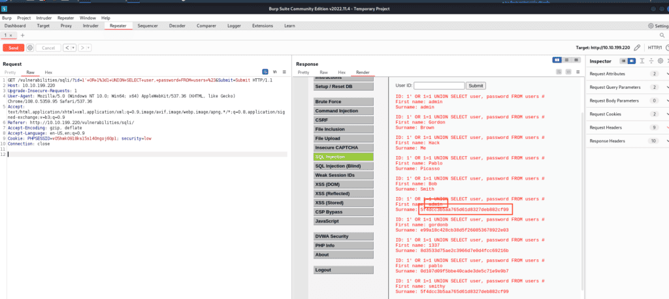The width and height of the screenshot is (669, 299).
Task: Expand Request Attributes section
Action: pos(627,74)
